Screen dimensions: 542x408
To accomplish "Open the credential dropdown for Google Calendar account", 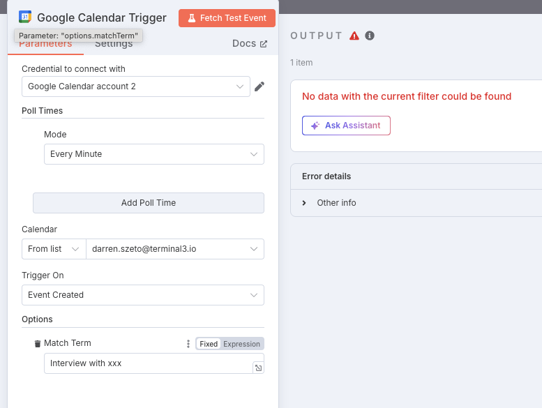I will pyautogui.click(x=135, y=86).
